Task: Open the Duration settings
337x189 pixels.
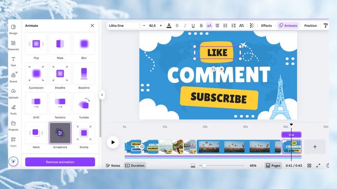Action: (135, 165)
